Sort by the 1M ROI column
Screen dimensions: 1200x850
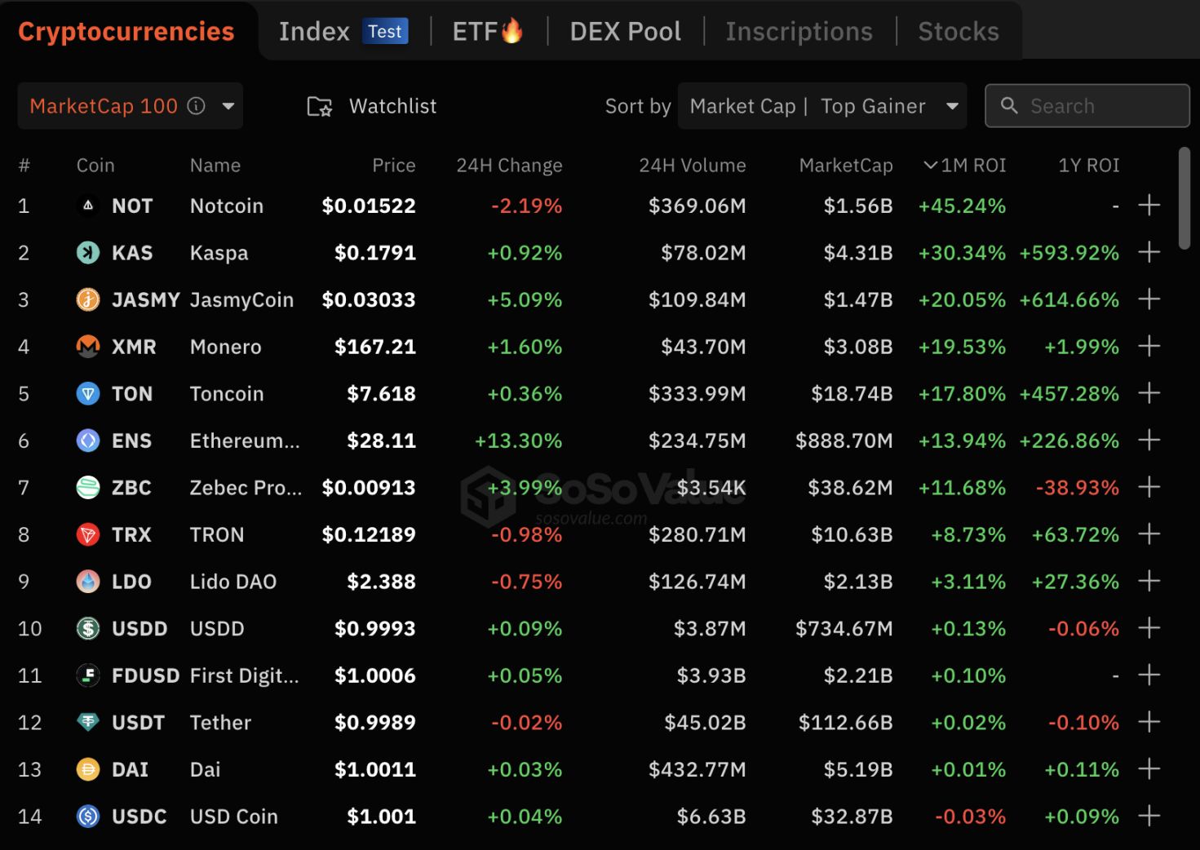(964, 166)
